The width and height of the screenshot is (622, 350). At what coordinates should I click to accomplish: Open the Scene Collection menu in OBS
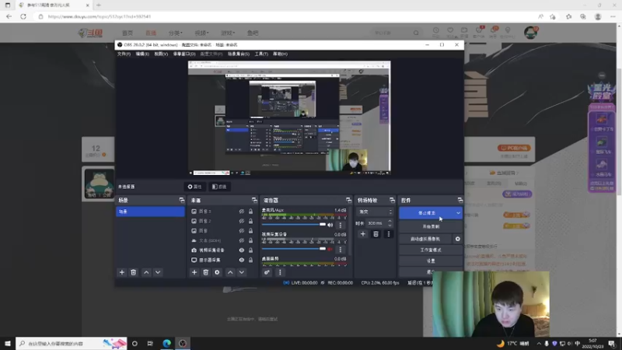pyautogui.click(x=239, y=54)
